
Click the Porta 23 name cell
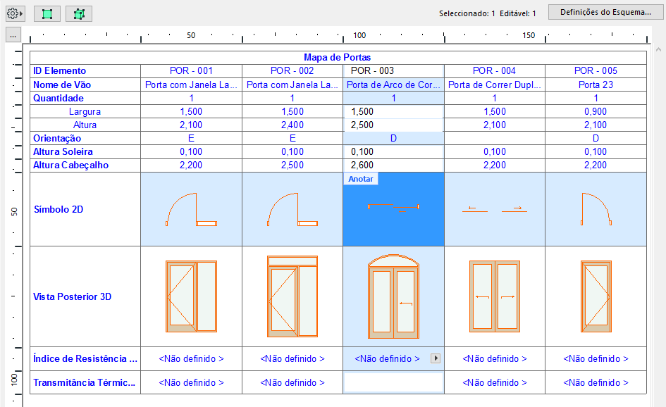(596, 84)
